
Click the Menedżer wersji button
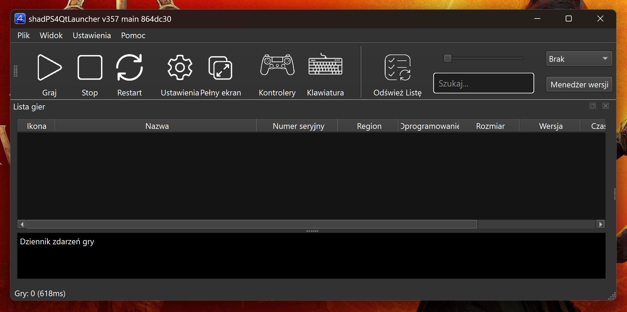579,84
